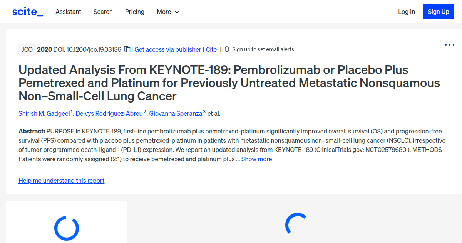Copy the DOI using the copy icon

(x=127, y=49)
